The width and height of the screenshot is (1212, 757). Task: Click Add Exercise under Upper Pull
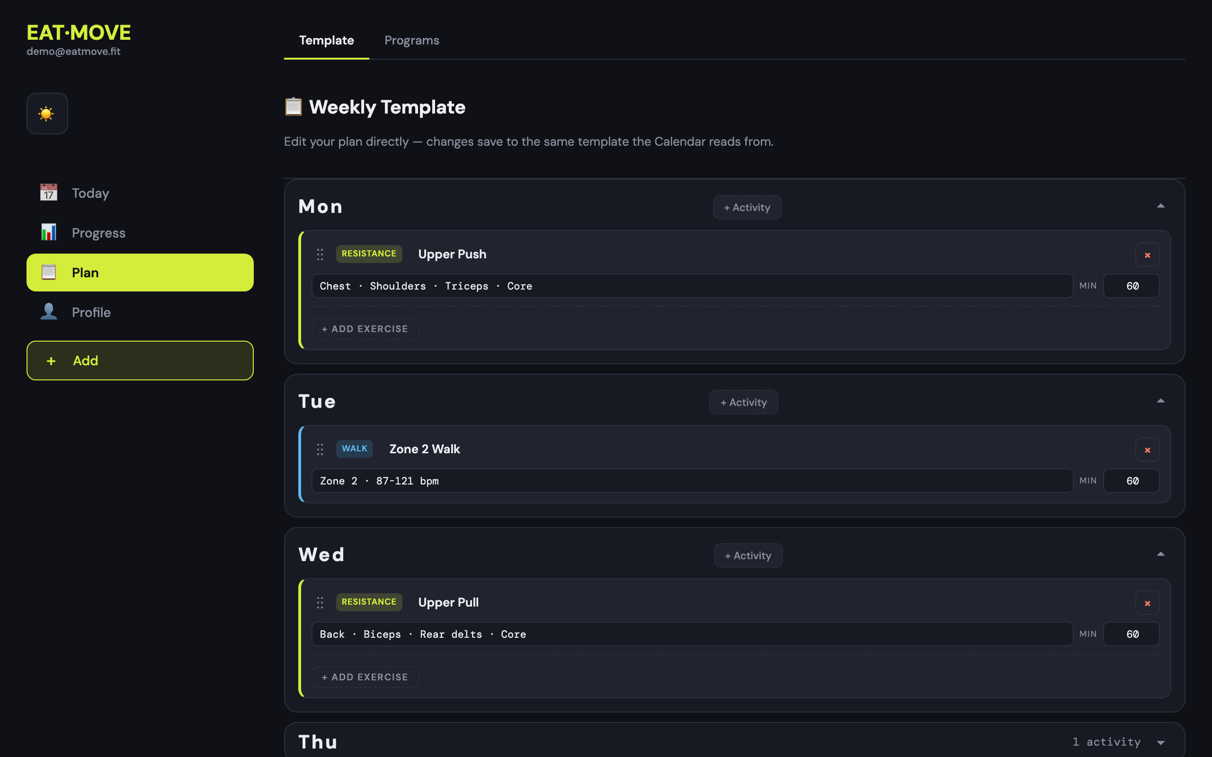click(x=365, y=677)
